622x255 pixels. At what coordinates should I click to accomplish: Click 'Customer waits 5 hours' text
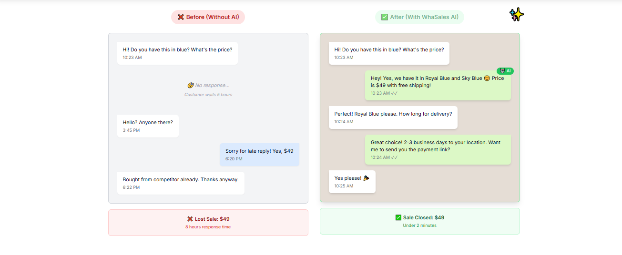click(x=208, y=95)
